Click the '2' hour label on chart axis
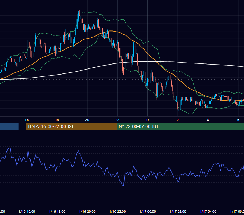This screenshot has height=215, width=244. click(x=178, y=120)
